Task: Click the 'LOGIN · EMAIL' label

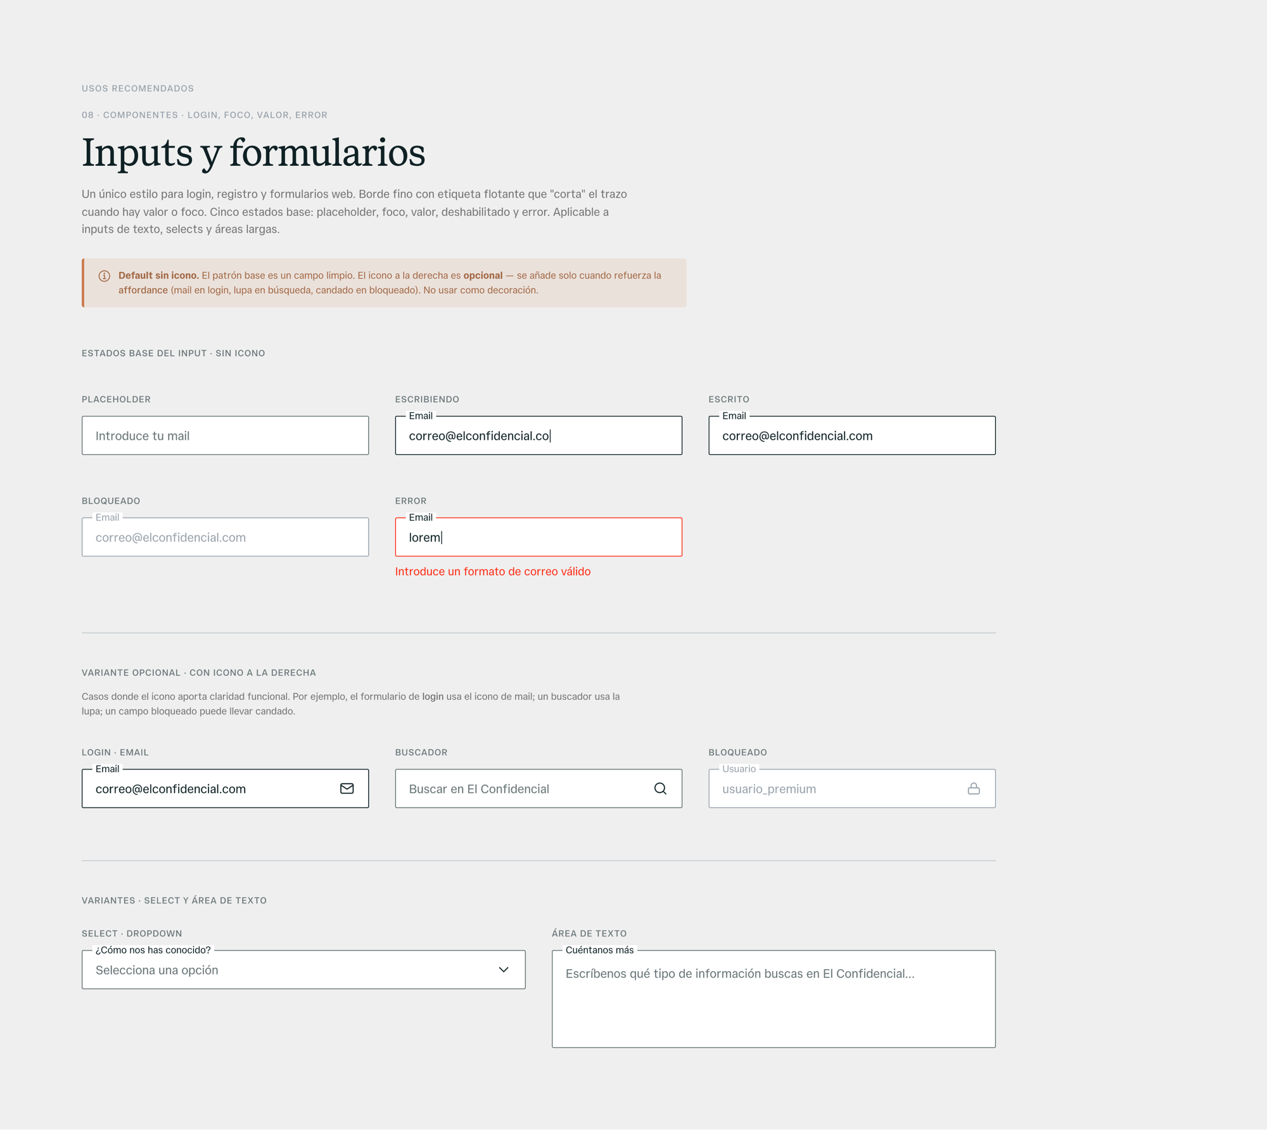Action: pos(115,752)
